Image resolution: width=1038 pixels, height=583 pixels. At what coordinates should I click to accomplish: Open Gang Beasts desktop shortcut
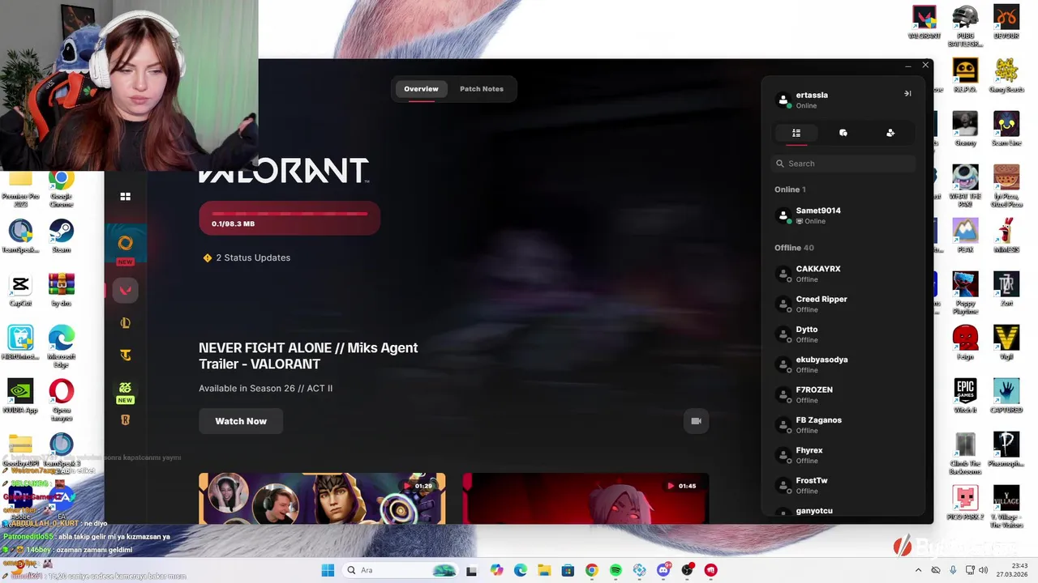[1006, 76]
